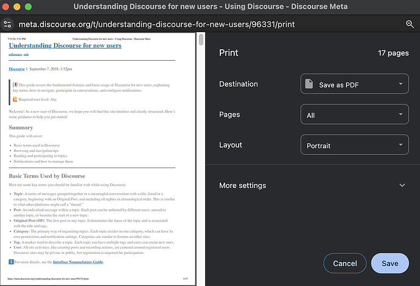Screen dimensions: 420x286
Task: Open the Understanding Discourse for new users title link
Action: pos(65,46)
